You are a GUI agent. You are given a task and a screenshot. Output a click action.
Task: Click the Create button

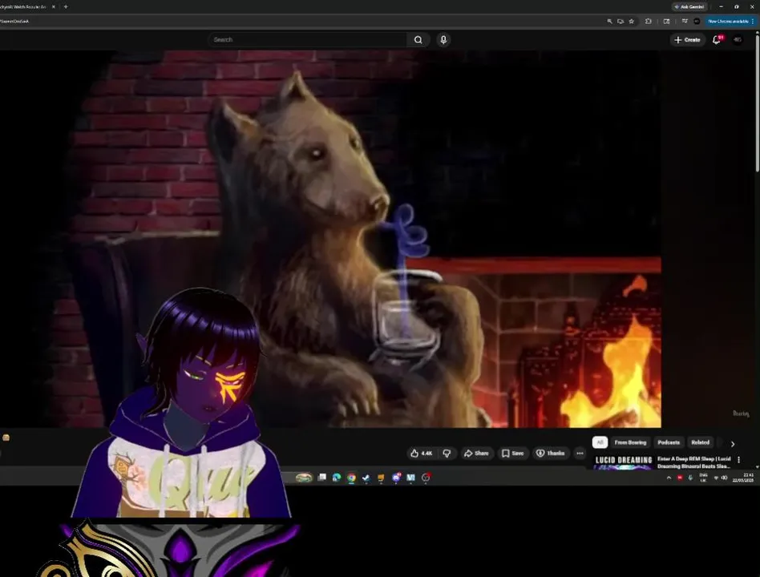click(x=687, y=40)
